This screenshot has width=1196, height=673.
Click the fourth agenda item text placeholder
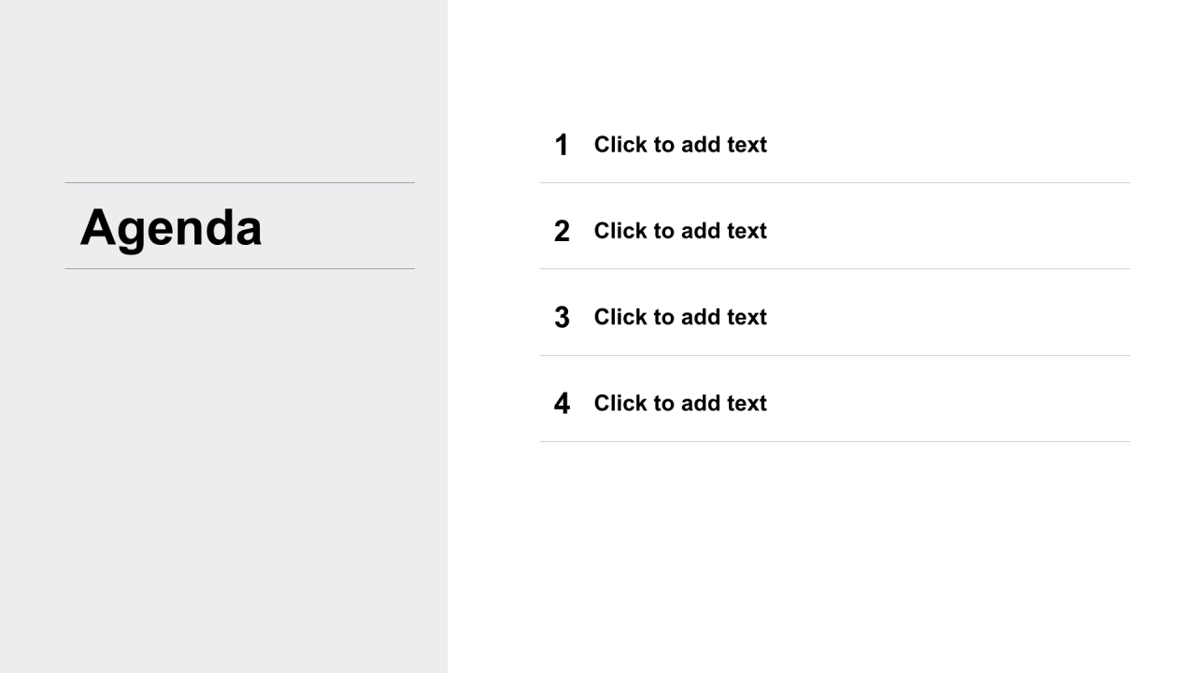coord(680,403)
